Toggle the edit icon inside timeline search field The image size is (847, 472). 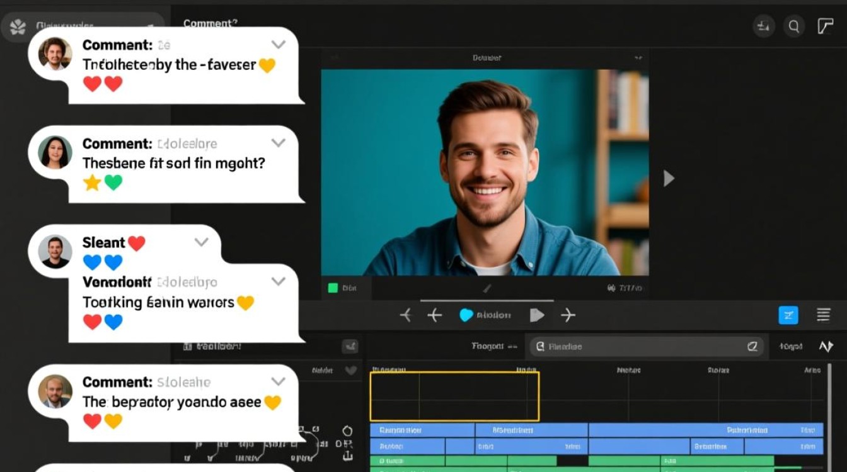[x=752, y=346]
